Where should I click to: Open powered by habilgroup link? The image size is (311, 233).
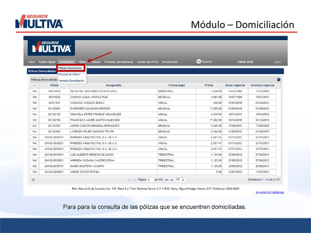(270, 192)
